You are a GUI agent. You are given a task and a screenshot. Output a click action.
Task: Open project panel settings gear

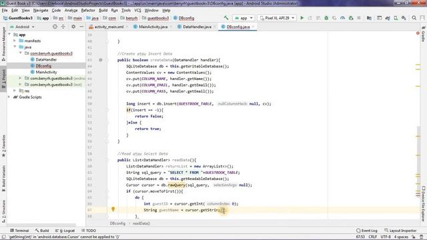pos(73,27)
